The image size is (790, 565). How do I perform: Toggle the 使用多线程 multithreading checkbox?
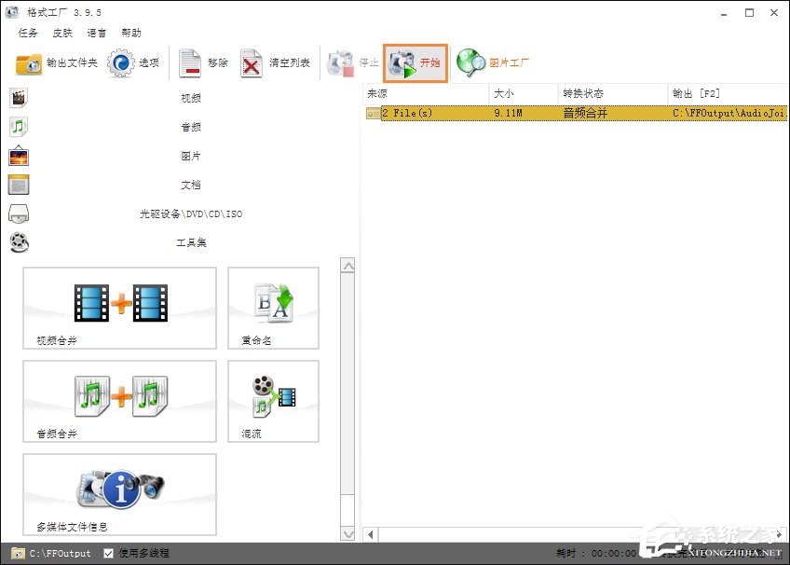coord(109,554)
